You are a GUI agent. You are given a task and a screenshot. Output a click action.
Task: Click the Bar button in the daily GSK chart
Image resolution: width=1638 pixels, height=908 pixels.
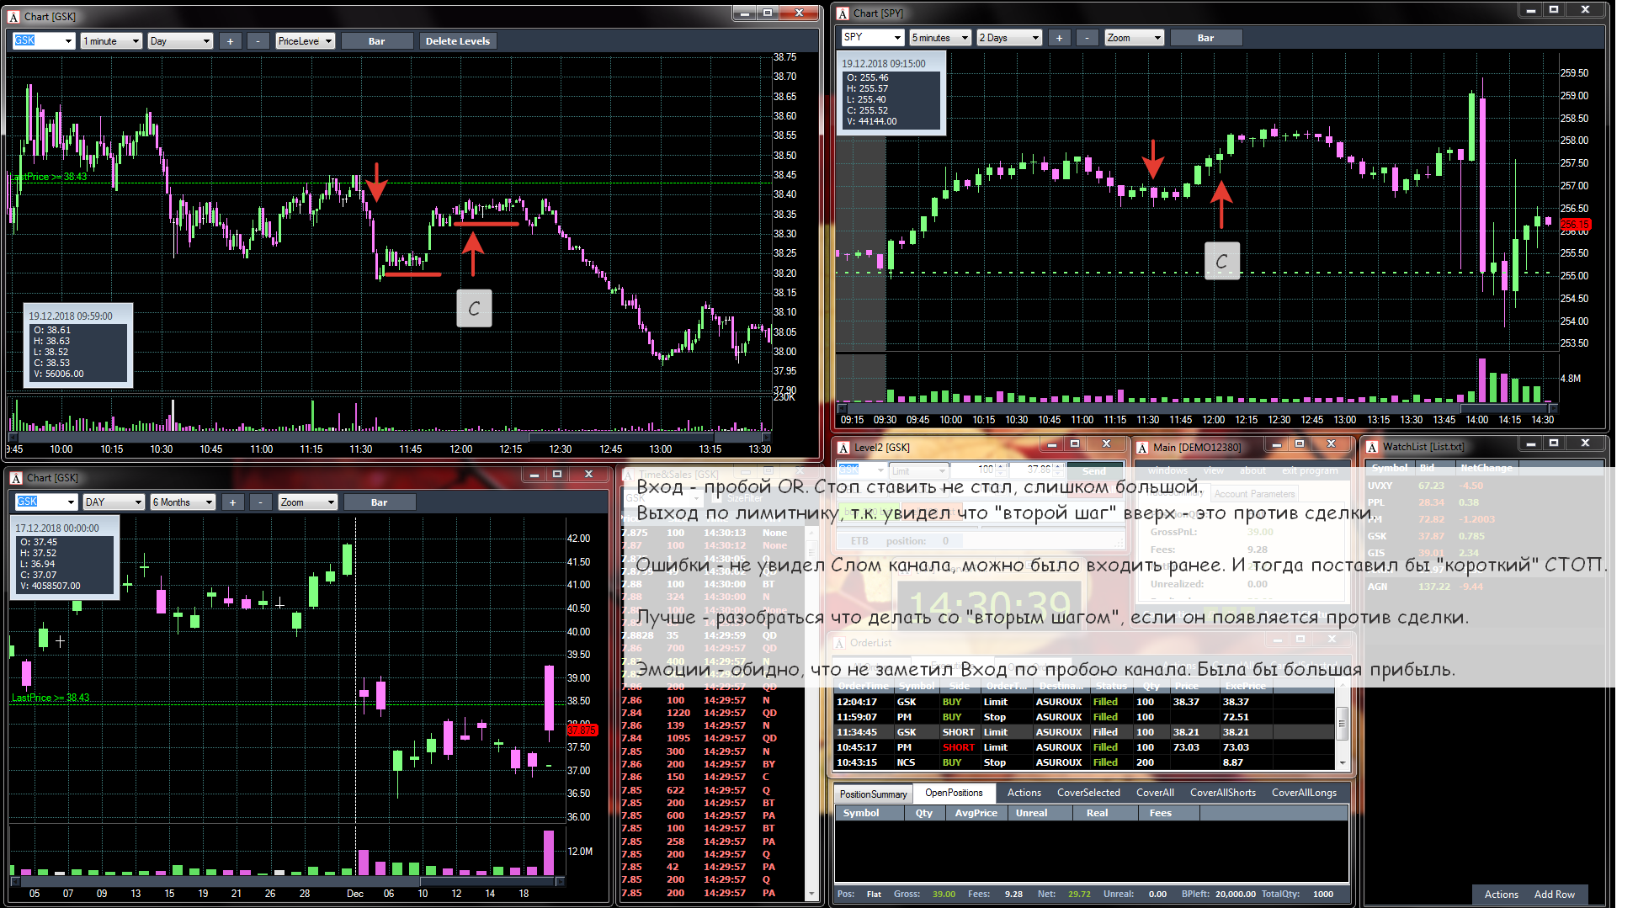click(x=380, y=502)
